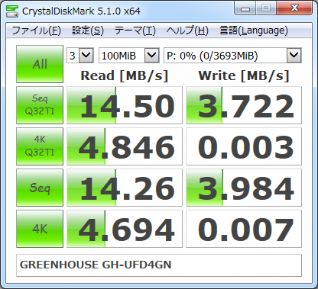This screenshot has width=318, height=289.
Task: Run the plain Seq test
Action: 40,188
